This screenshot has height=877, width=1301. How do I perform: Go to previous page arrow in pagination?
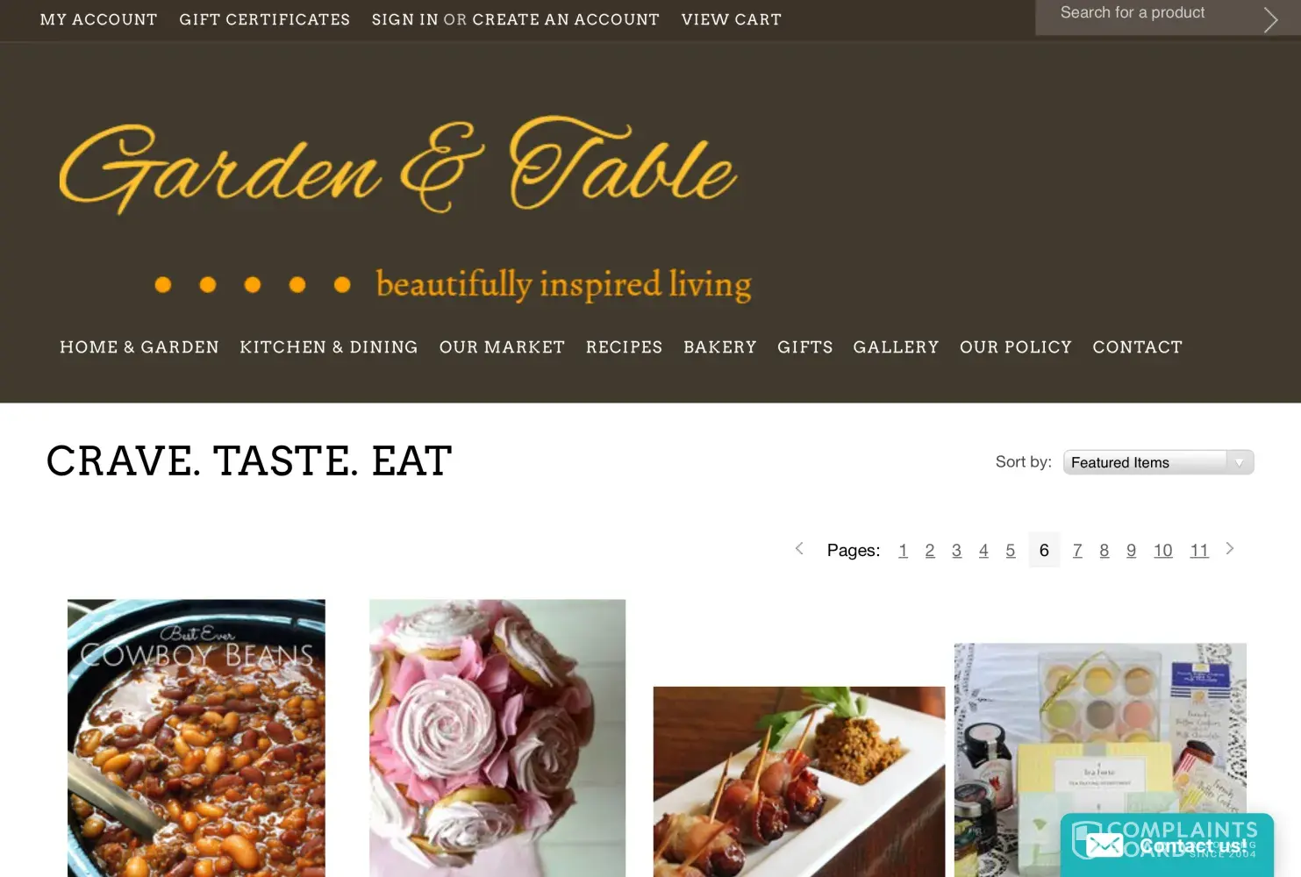tap(799, 549)
